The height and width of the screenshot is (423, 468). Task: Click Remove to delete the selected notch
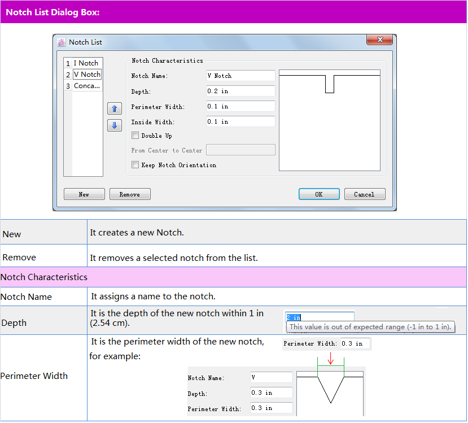pyautogui.click(x=130, y=194)
